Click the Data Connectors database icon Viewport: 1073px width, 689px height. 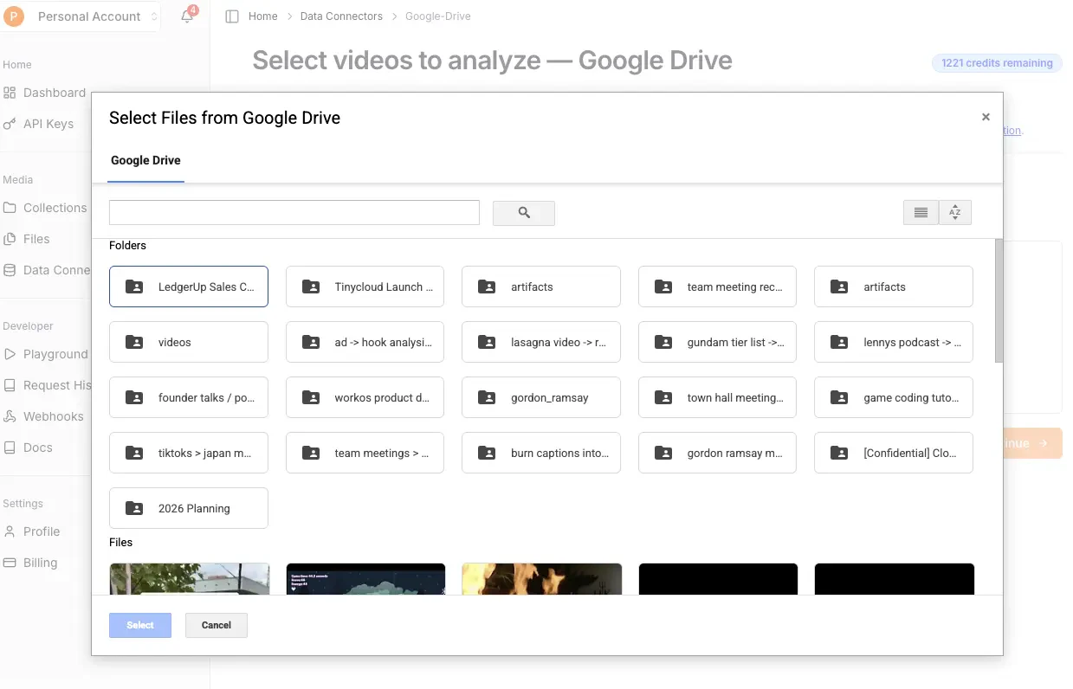click(x=10, y=270)
